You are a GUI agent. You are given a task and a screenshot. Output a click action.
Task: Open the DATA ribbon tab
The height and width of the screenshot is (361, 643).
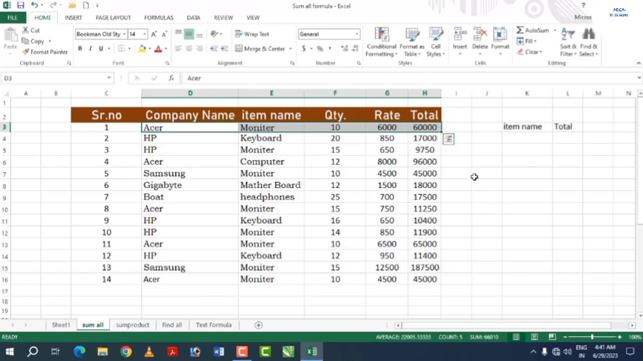193,18
